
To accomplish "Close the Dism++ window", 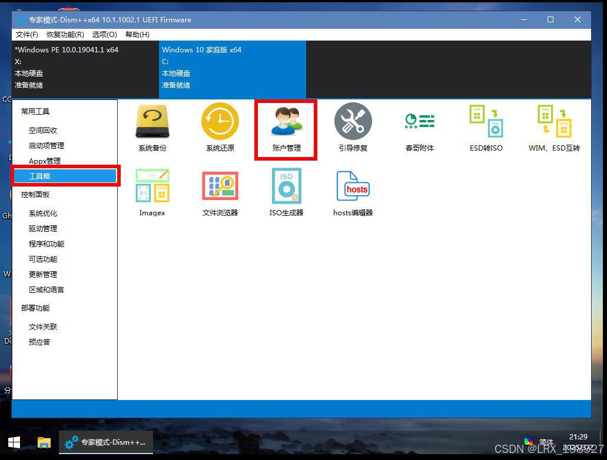I will (577, 20).
